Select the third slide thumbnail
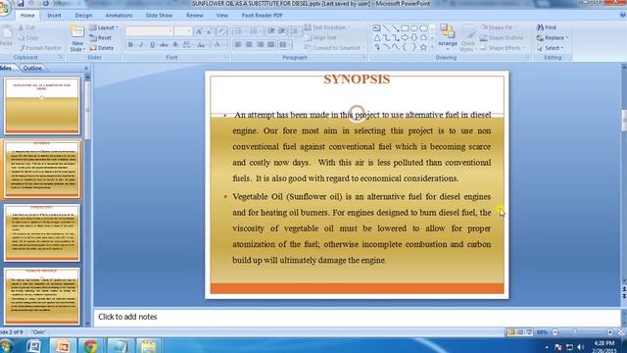 click(42, 233)
